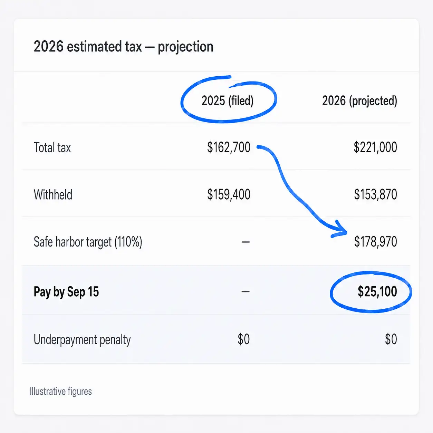
Task: Click the 2026 underpayment penalty $0
Action: tap(391, 339)
